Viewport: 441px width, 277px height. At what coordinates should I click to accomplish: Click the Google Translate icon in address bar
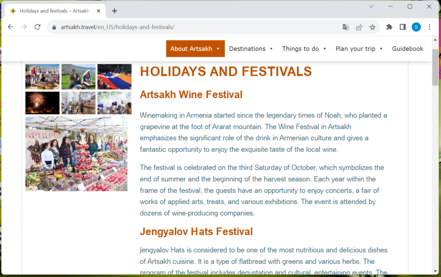point(345,27)
